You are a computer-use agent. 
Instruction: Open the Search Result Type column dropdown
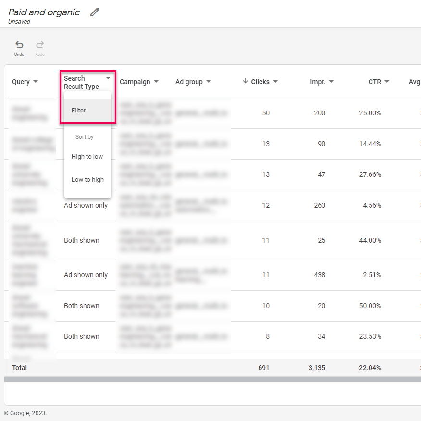click(x=108, y=77)
